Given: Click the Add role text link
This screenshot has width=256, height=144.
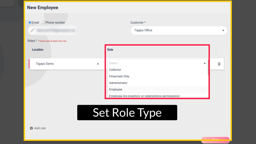Looking at the screenshot, I should 40,128.
